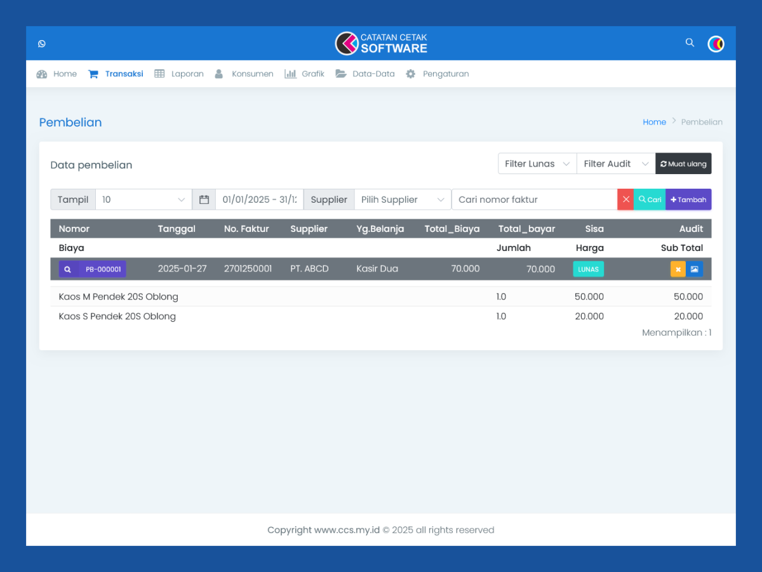Click the Catatan Cetak Software logo
Viewport: 762px width, 572px height.
381,43
